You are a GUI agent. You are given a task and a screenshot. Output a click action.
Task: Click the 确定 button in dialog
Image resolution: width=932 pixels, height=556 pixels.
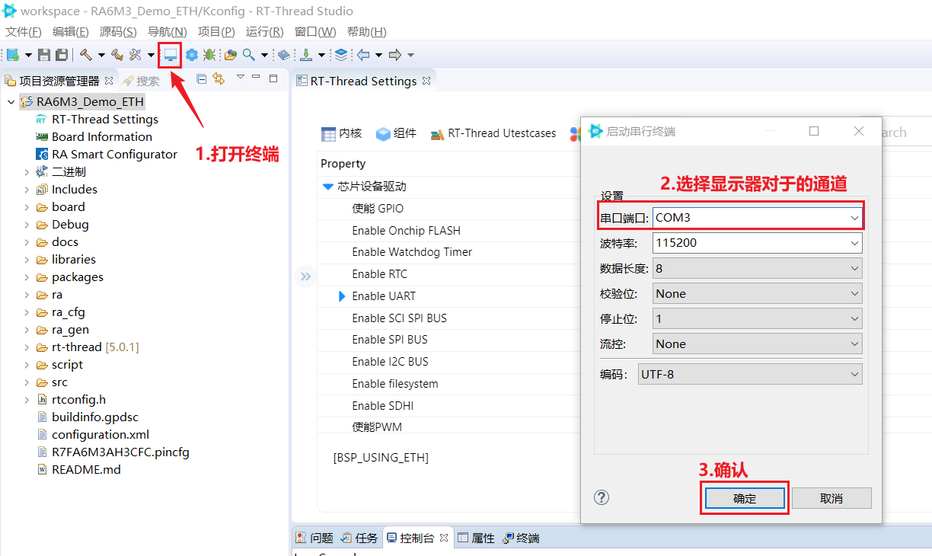point(745,498)
